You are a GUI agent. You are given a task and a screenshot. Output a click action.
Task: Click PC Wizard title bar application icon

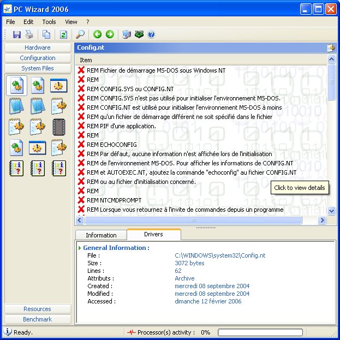[x=8, y=9]
